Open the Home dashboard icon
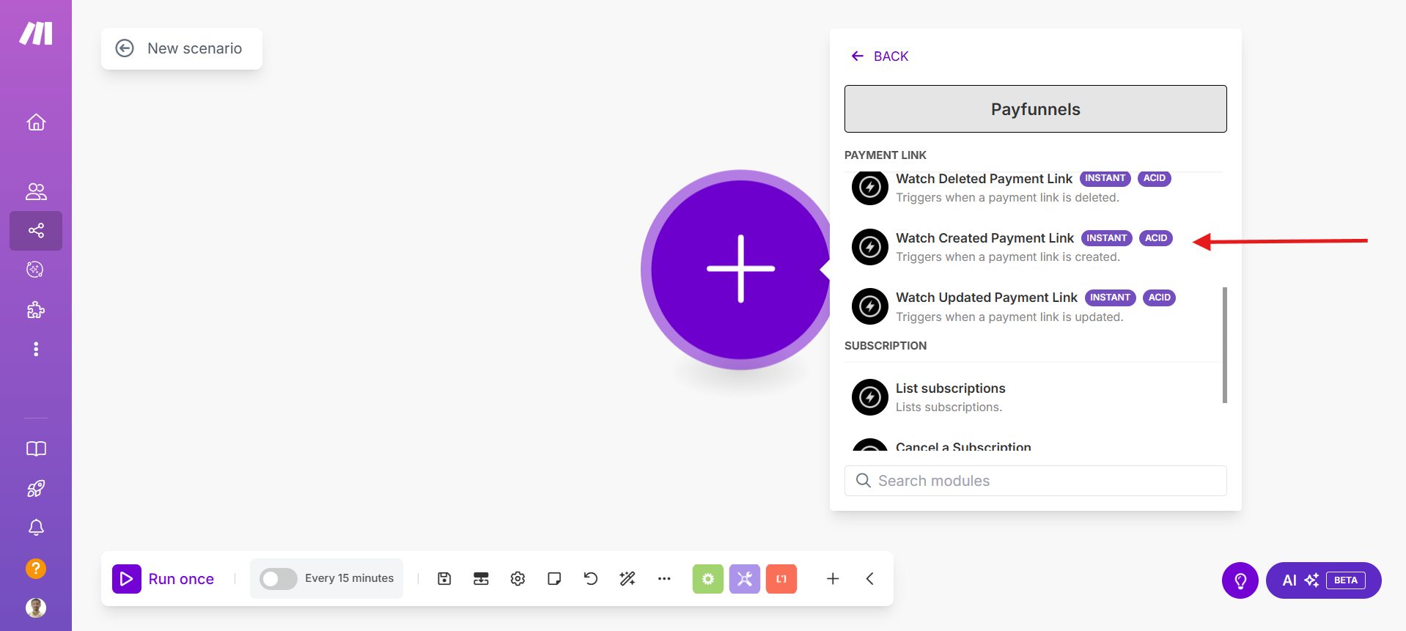This screenshot has width=1406, height=631. coord(36,122)
